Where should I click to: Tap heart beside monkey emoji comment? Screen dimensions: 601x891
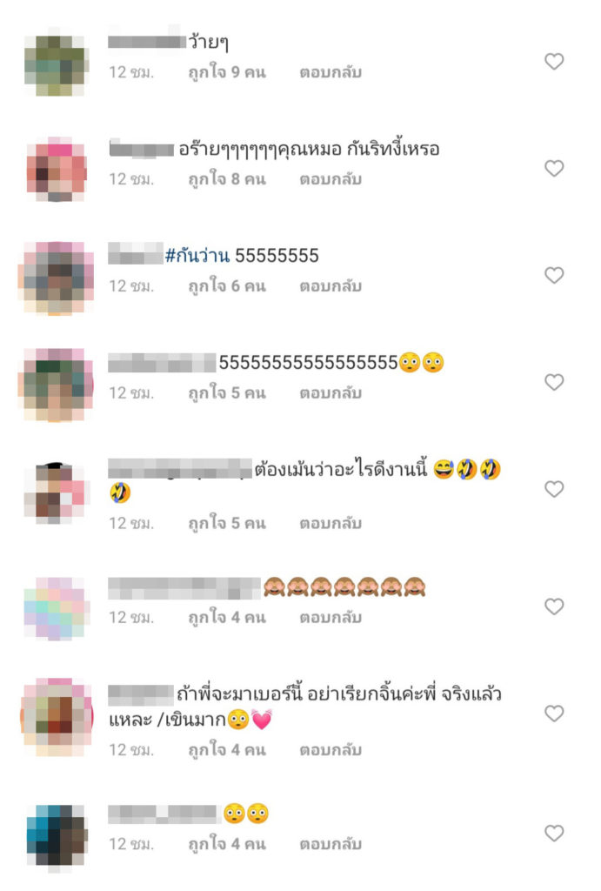(554, 606)
